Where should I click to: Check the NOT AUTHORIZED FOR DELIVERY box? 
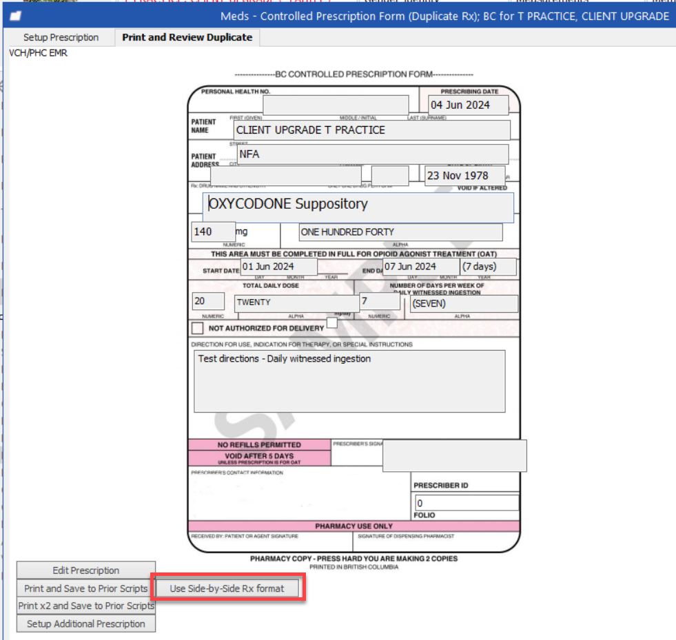[x=196, y=329]
